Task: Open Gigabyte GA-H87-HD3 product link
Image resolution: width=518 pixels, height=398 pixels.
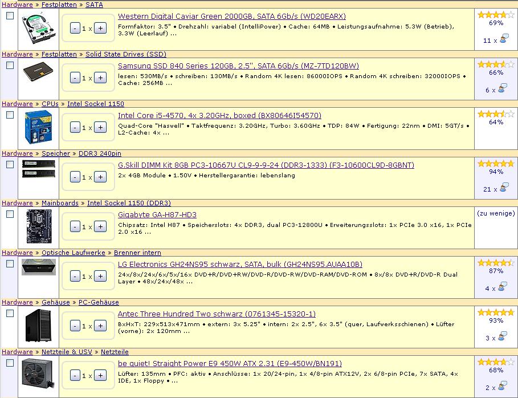Action: click(157, 214)
